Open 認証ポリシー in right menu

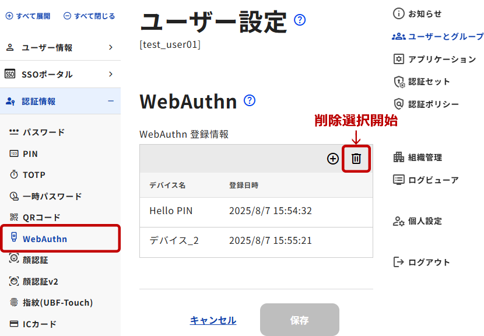pos(426,104)
